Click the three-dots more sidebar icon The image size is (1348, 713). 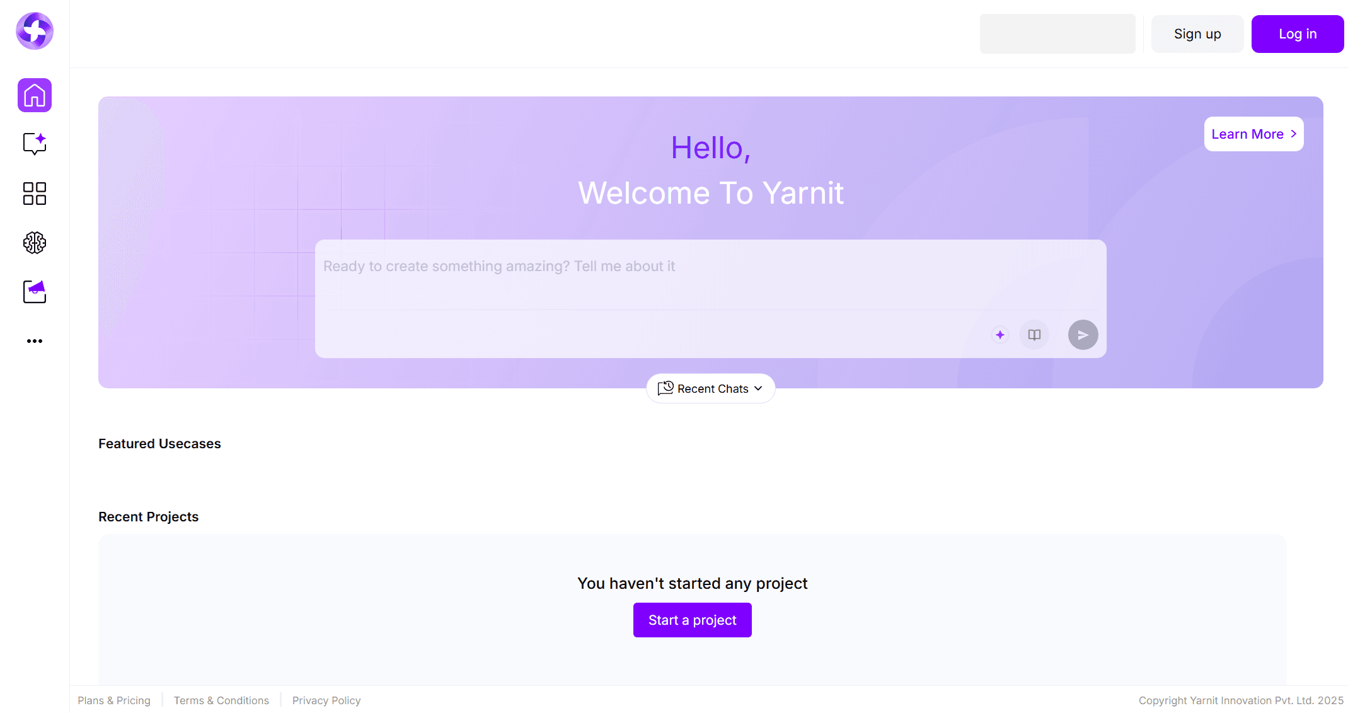click(35, 341)
